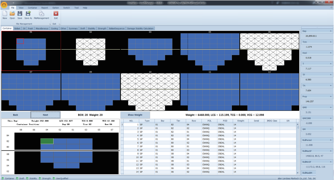Image resolution: width=334 pixels, height=180 pixels.
Task: Select the green container cell in the bay view
Action: coord(47,141)
